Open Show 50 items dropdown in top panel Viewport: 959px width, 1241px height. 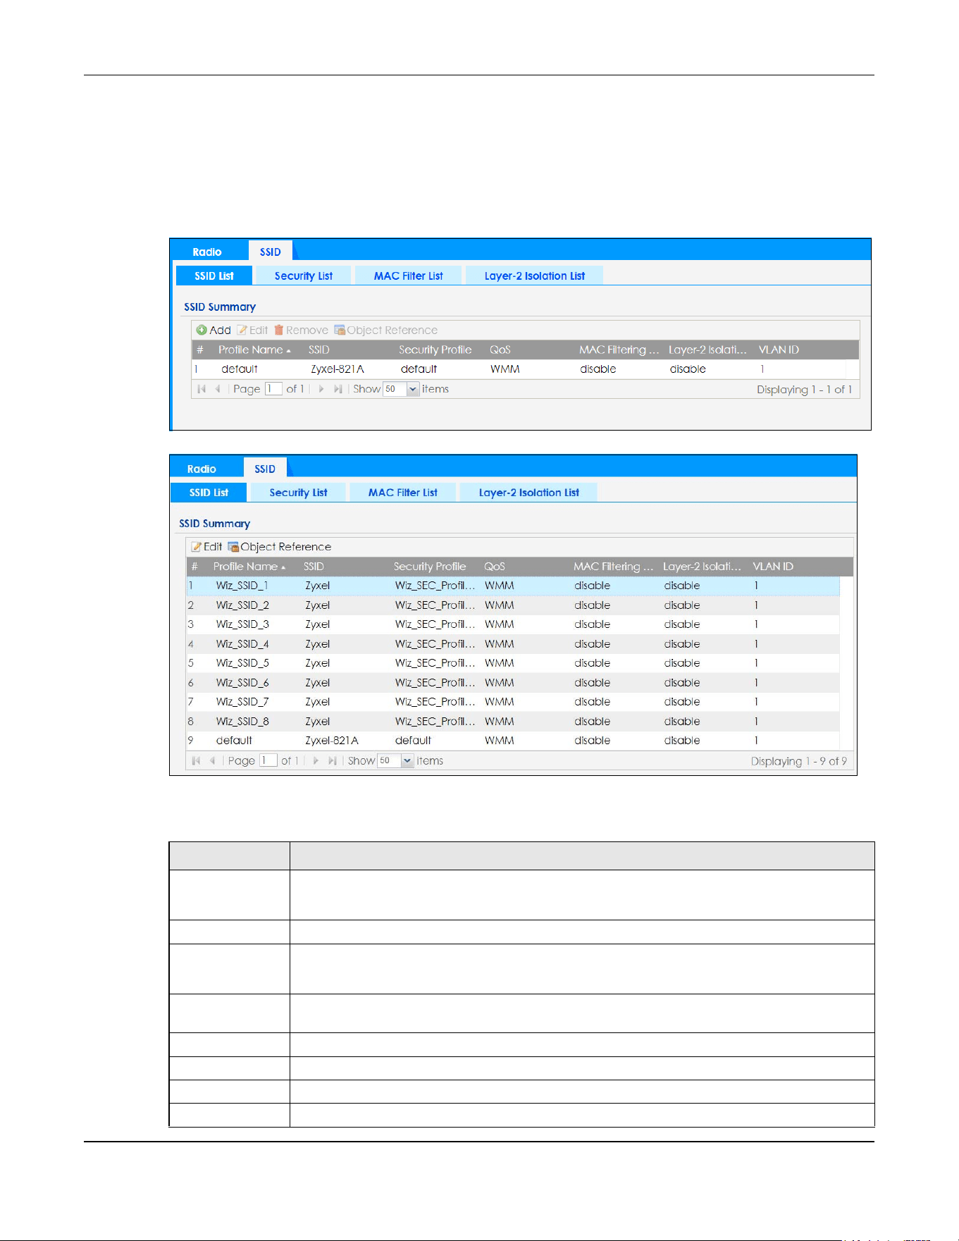(x=413, y=389)
